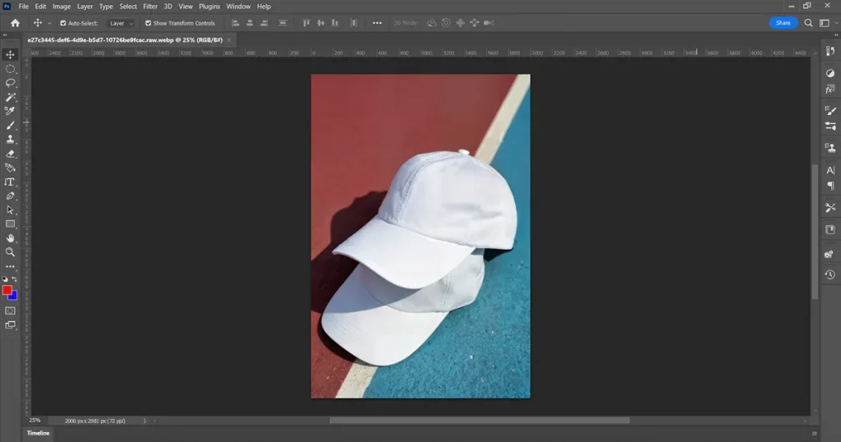
Task: Open the Styles fx panel
Action: click(830, 89)
